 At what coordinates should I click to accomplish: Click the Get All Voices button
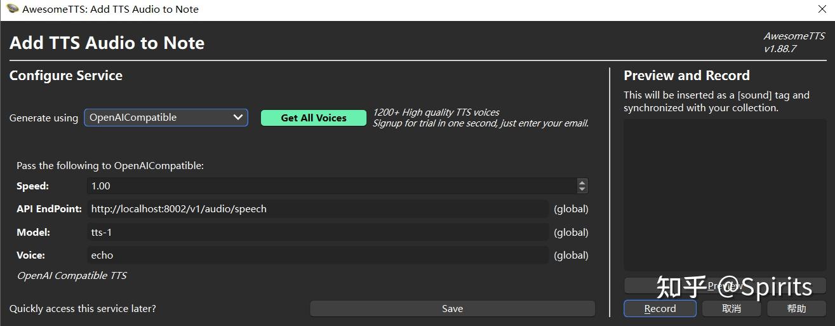pyautogui.click(x=314, y=118)
